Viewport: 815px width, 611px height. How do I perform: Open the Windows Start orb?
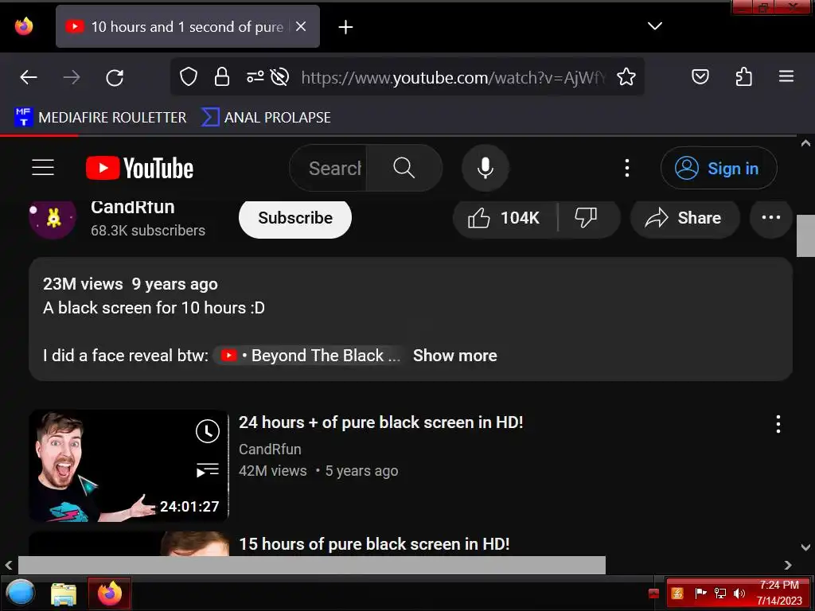pyautogui.click(x=20, y=593)
